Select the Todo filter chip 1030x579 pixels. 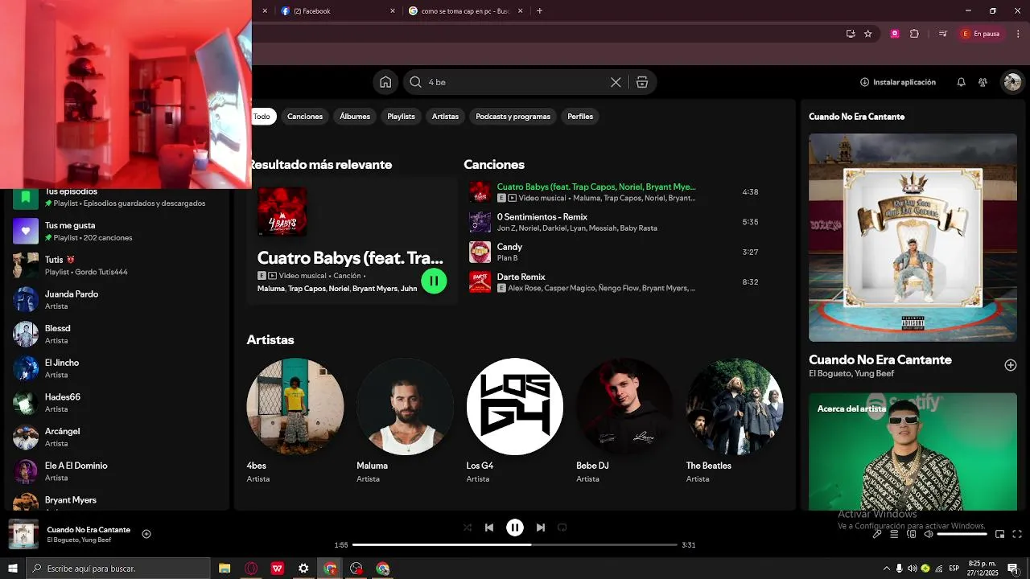point(262,117)
